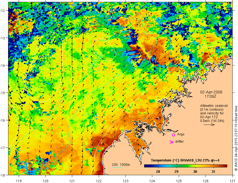Click the '-17' latitude axis label
This screenshot has height=183, width=238.
coord(3,147)
